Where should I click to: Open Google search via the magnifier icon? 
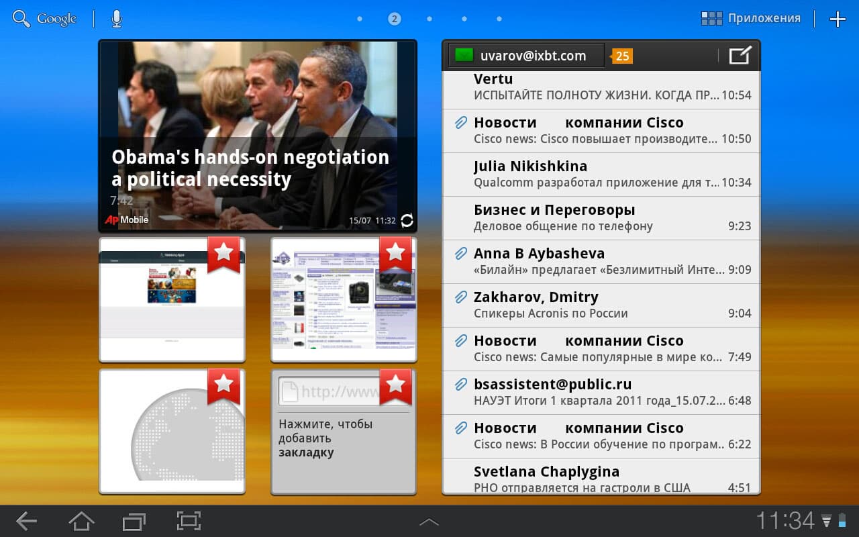(x=21, y=19)
